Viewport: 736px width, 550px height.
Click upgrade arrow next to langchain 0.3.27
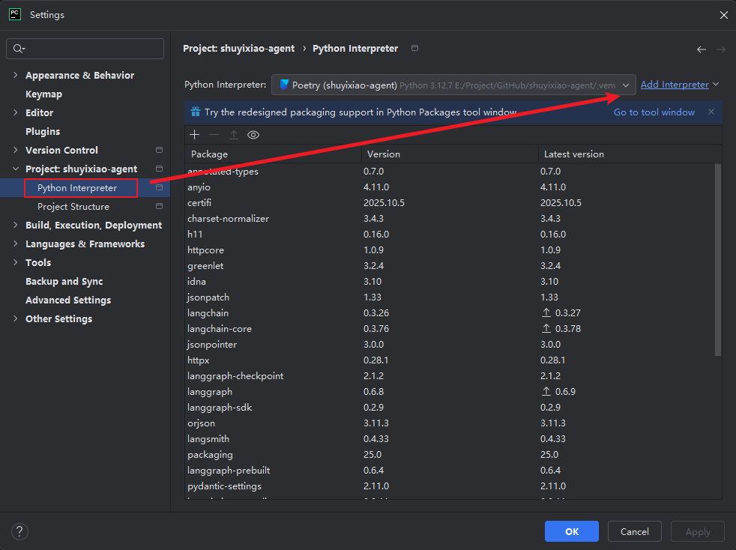click(547, 313)
